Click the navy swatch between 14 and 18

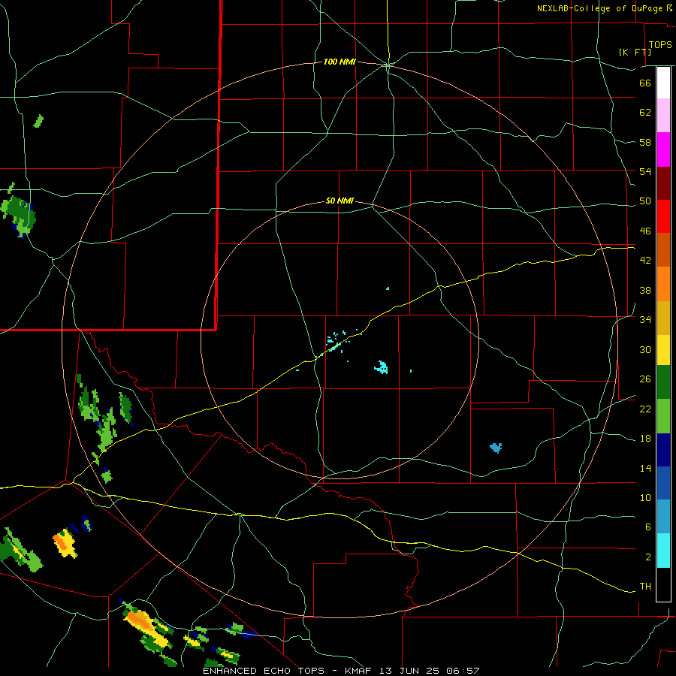tap(663, 450)
